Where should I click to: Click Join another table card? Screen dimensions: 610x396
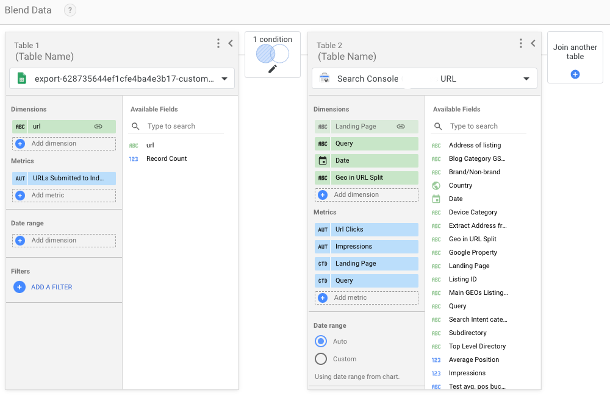(x=575, y=57)
